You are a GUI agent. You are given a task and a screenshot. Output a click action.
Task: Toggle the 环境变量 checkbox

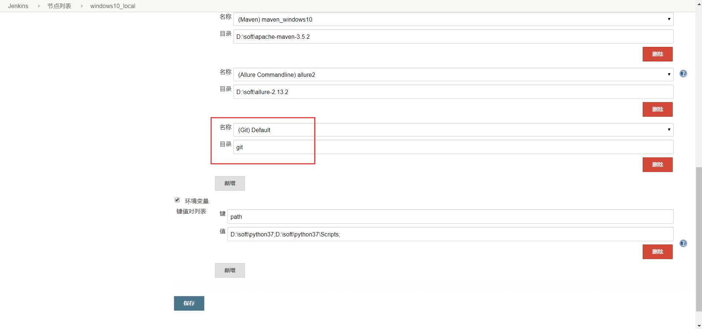(177, 200)
